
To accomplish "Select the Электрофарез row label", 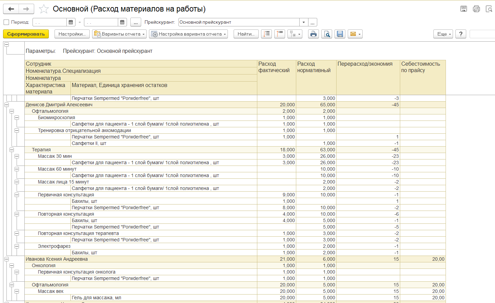I will [x=54, y=246].
